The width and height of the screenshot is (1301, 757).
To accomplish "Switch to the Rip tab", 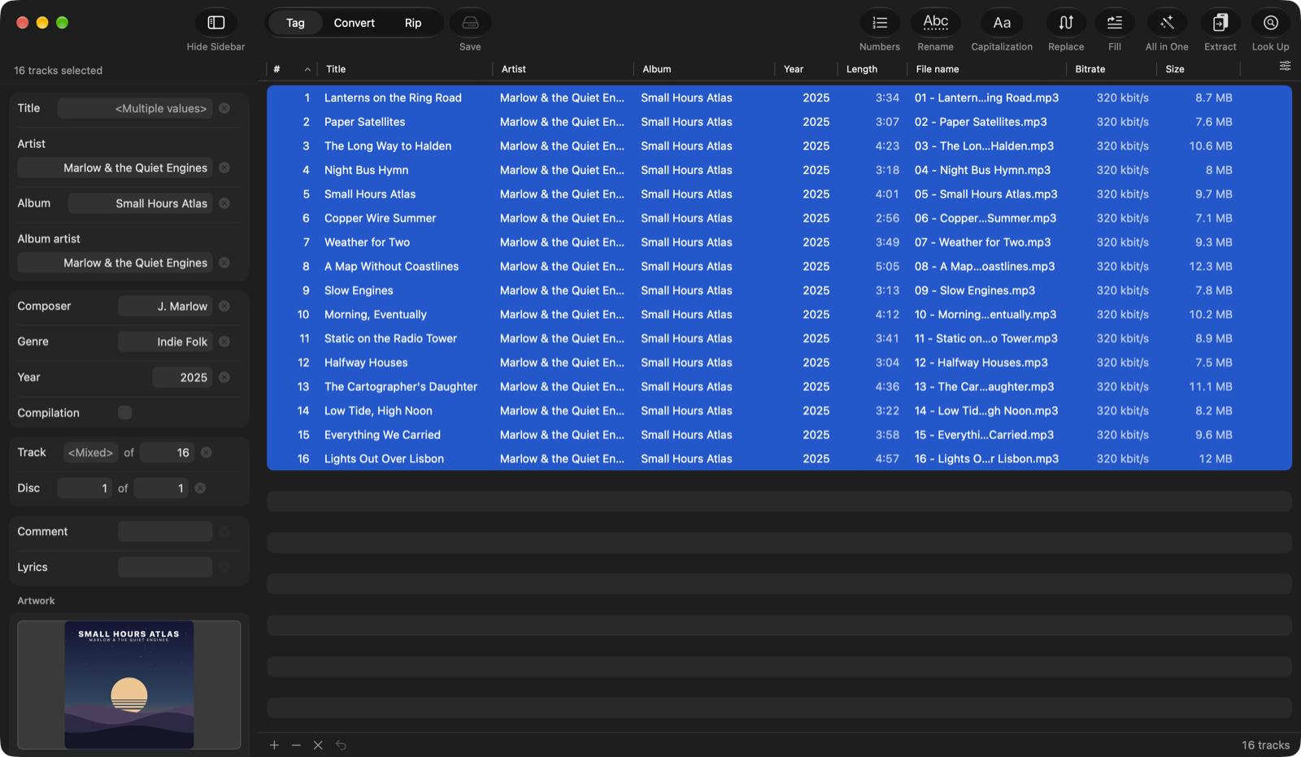I will (x=413, y=23).
